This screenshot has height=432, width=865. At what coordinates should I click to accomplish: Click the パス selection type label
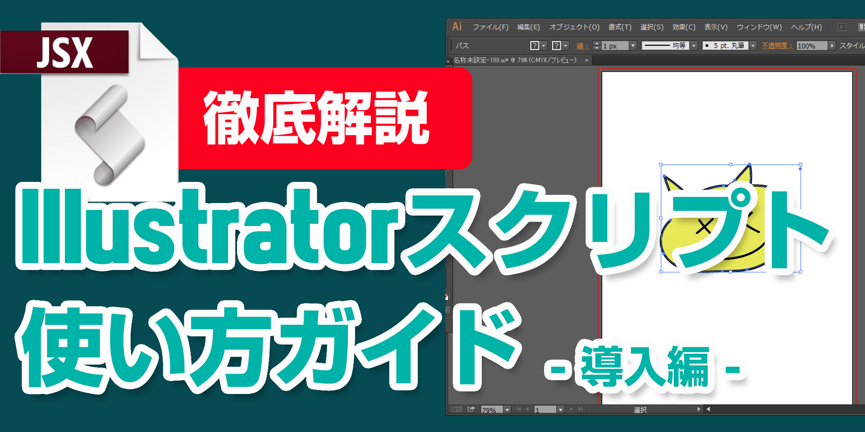tap(462, 45)
